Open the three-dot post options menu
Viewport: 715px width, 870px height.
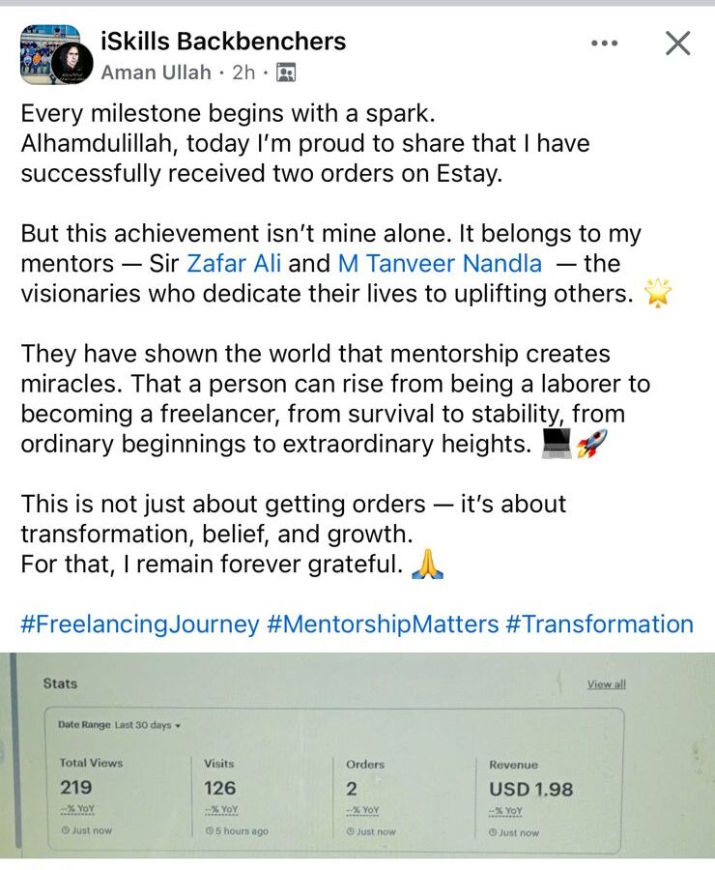pos(604,43)
